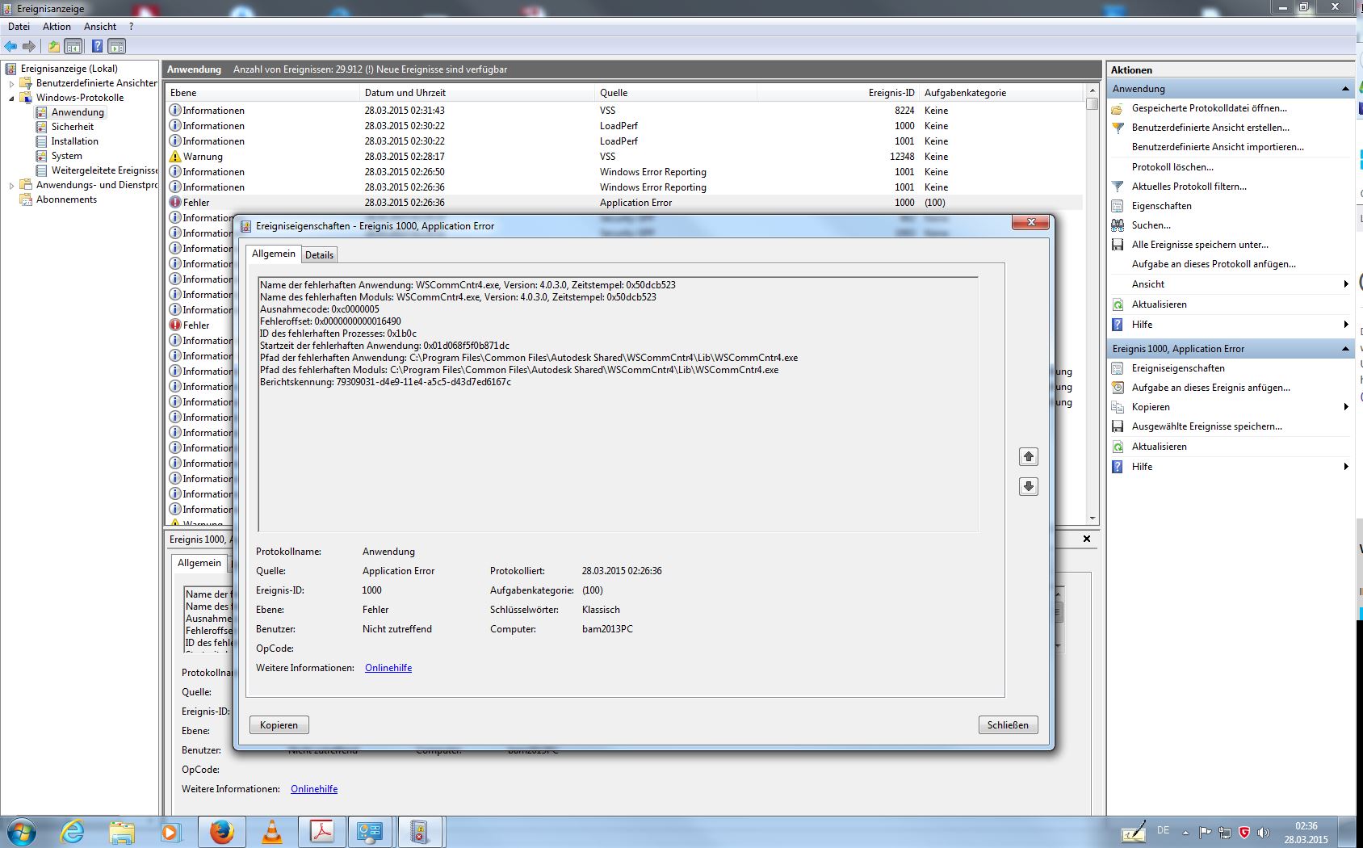The image size is (1363, 848).
Task: Switch to Details tab in dialog
Action: [319, 255]
